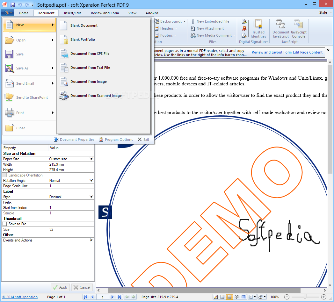Click the book-style page view icon
This screenshot has width=334, height=302.
click(x=237, y=297)
